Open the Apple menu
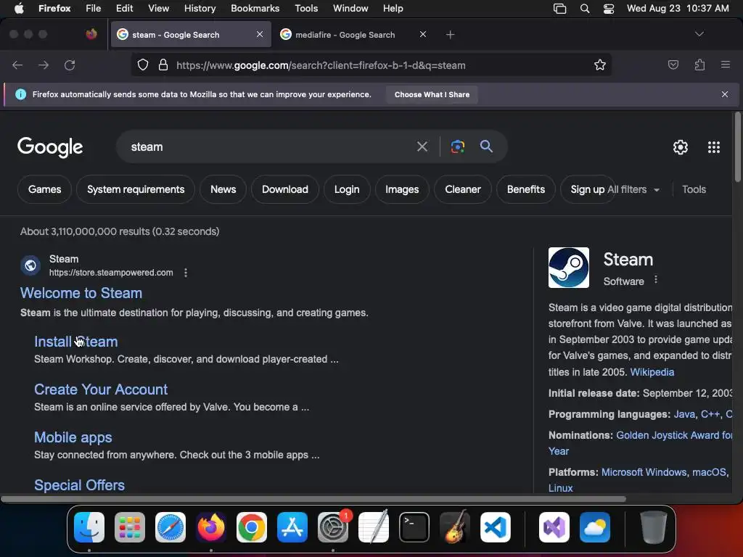Viewport: 743px width, 557px height. click(x=19, y=9)
